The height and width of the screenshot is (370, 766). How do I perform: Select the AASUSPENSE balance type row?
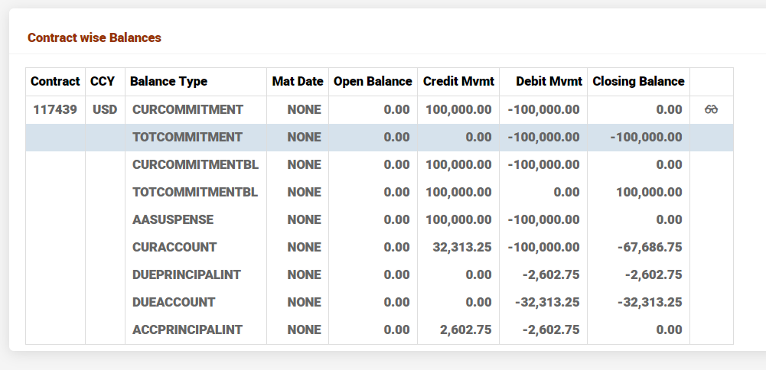[173, 219]
